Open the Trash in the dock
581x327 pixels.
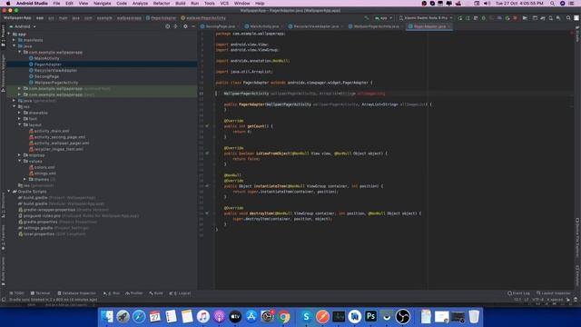pos(474,317)
